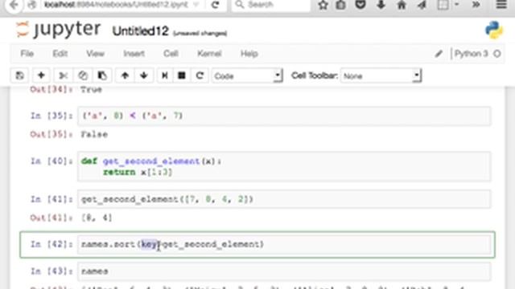Click cell In [42] names.sort line
This screenshot has height=289, width=515.
[x=284, y=244]
